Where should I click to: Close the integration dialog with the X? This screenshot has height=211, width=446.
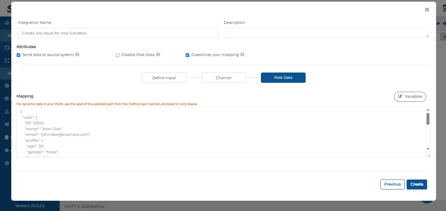tap(427, 10)
